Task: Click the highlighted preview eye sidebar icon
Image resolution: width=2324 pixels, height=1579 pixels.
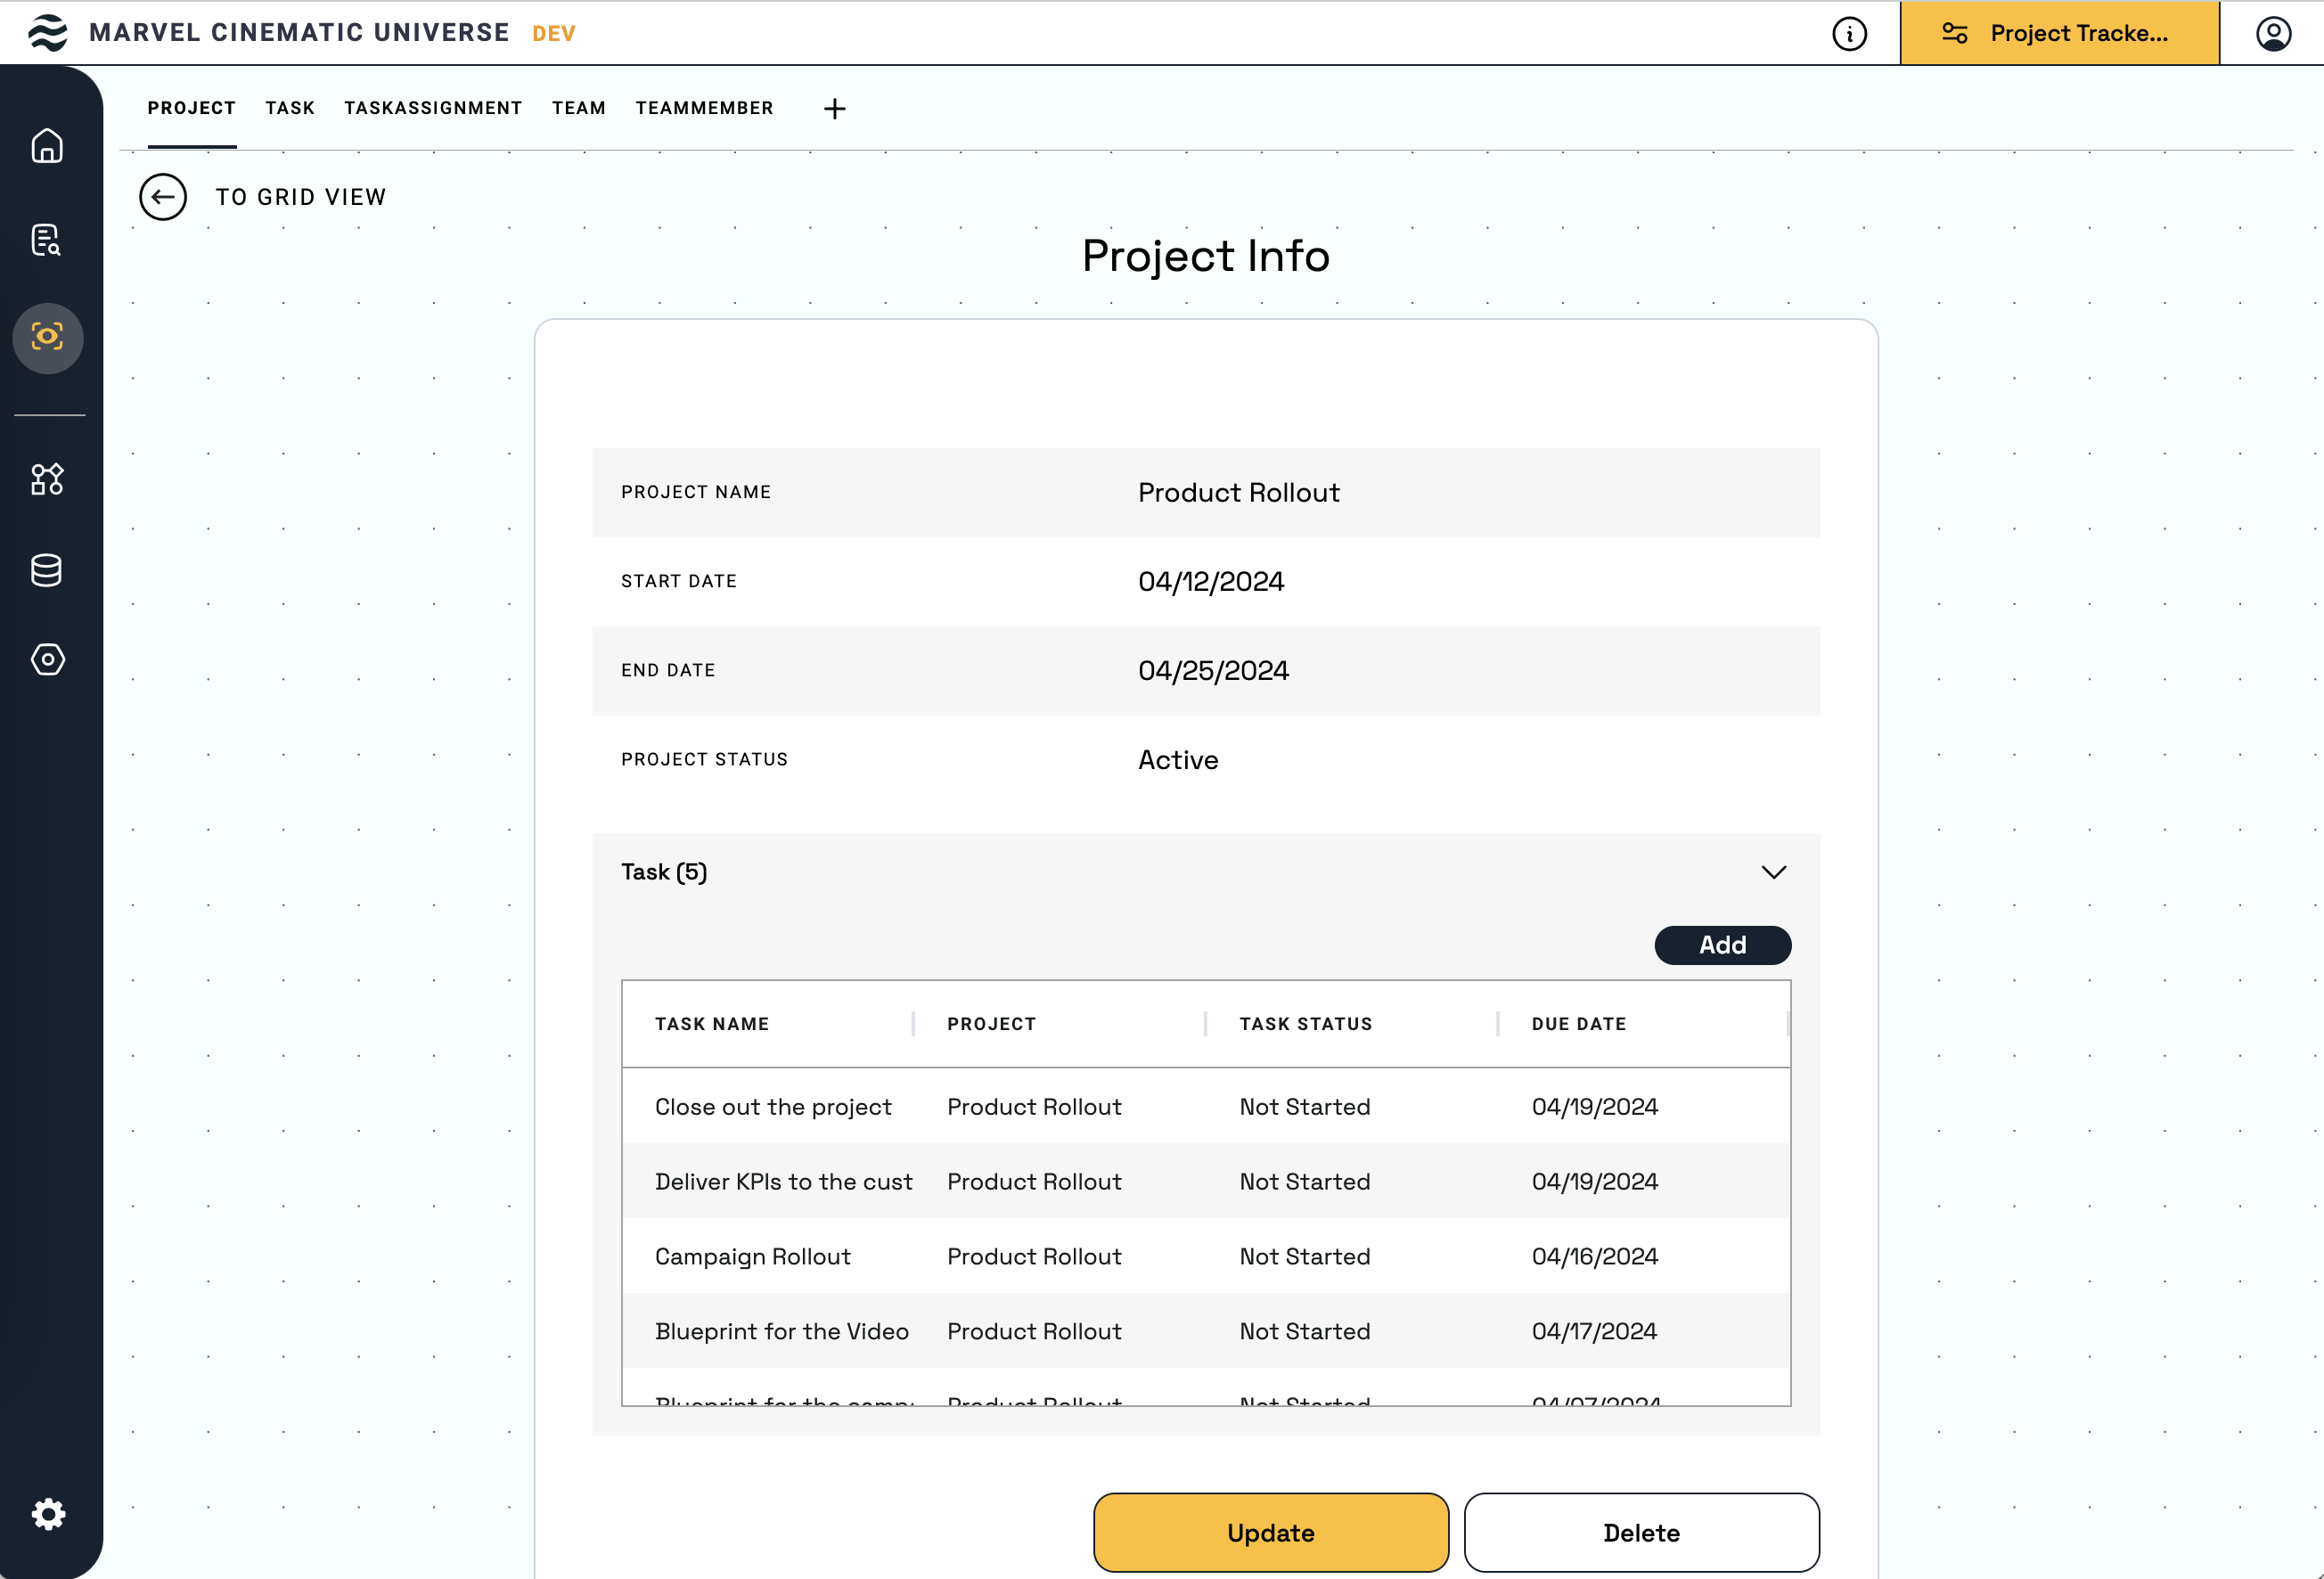Action: pos(47,337)
